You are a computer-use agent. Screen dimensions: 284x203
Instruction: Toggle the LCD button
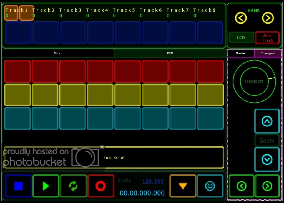[x=241, y=37]
